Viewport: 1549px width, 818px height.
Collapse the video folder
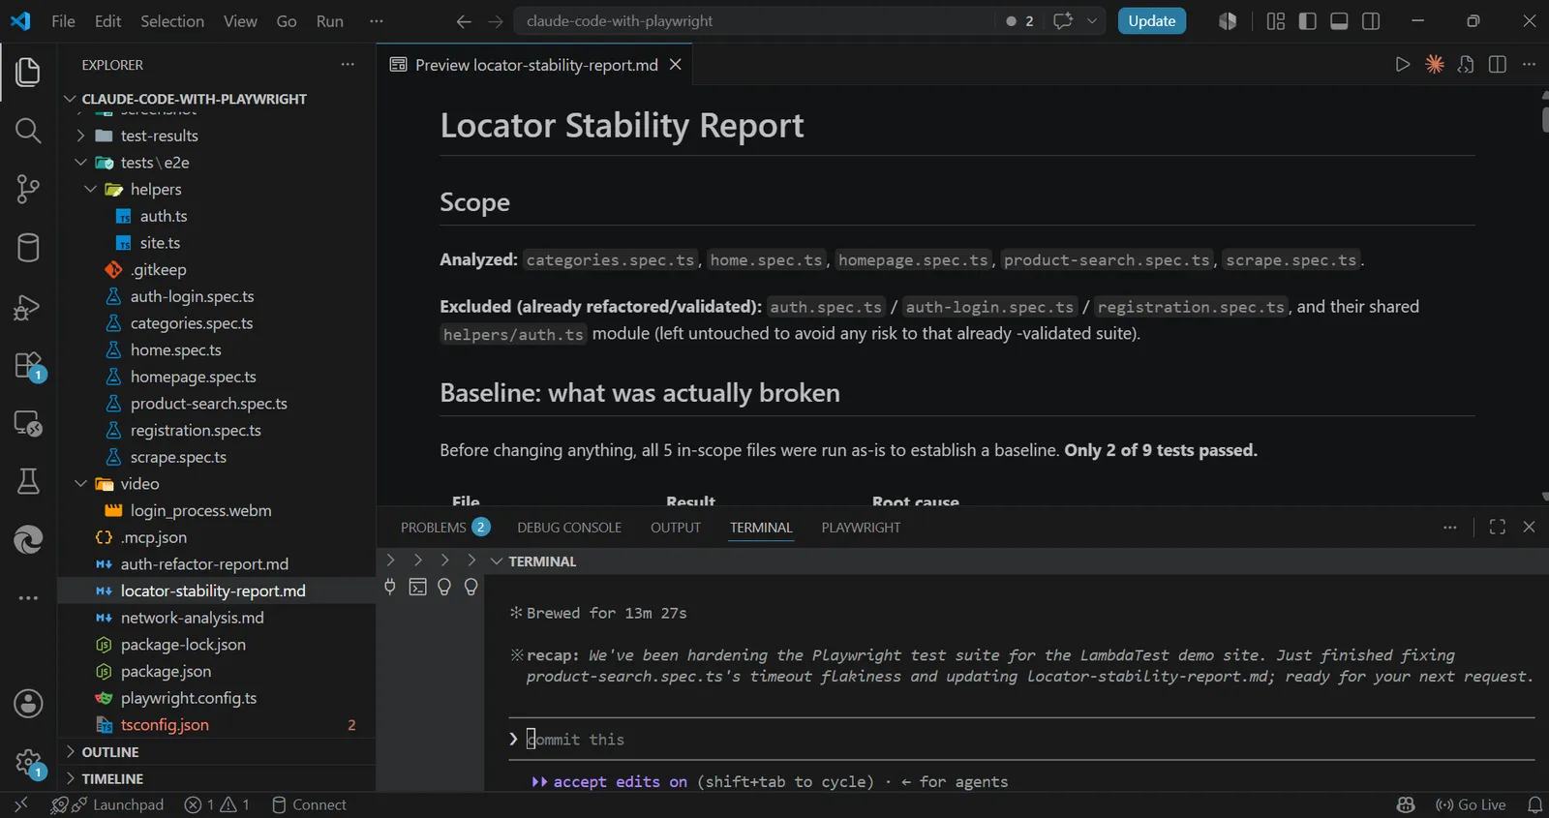(x=80, y=483)
